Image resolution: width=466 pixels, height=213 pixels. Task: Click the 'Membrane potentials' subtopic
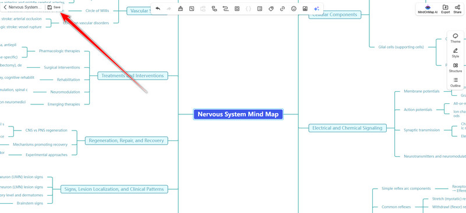pyautogui.click(x=421, y=91)
